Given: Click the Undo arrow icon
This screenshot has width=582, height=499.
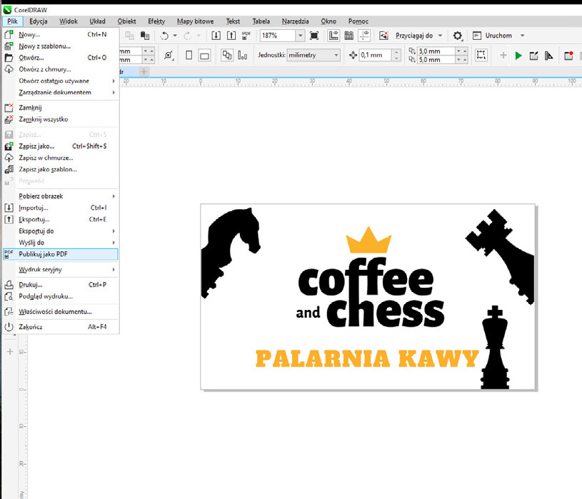Looking at the screenshot, I should [x=164, y=36].
